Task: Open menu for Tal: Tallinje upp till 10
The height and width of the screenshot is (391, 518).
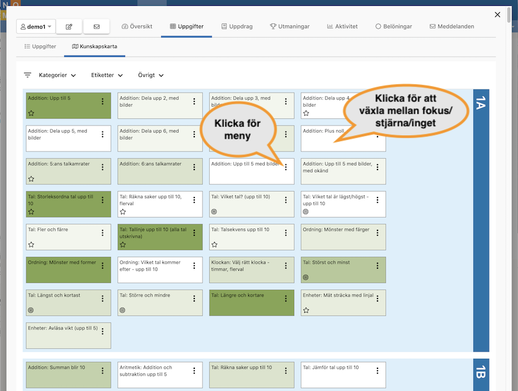Action: pyautogui.click(x=194, y=233)
